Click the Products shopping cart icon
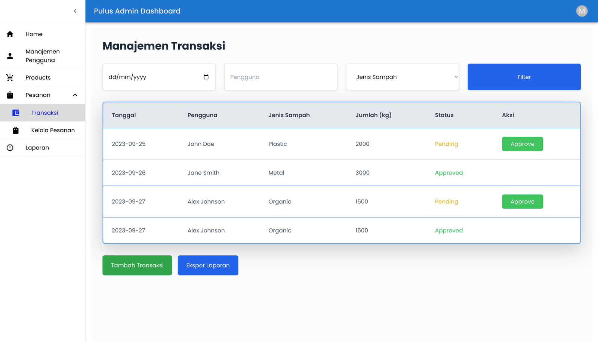Screen dimensions: 598x342 click(10, 77)
